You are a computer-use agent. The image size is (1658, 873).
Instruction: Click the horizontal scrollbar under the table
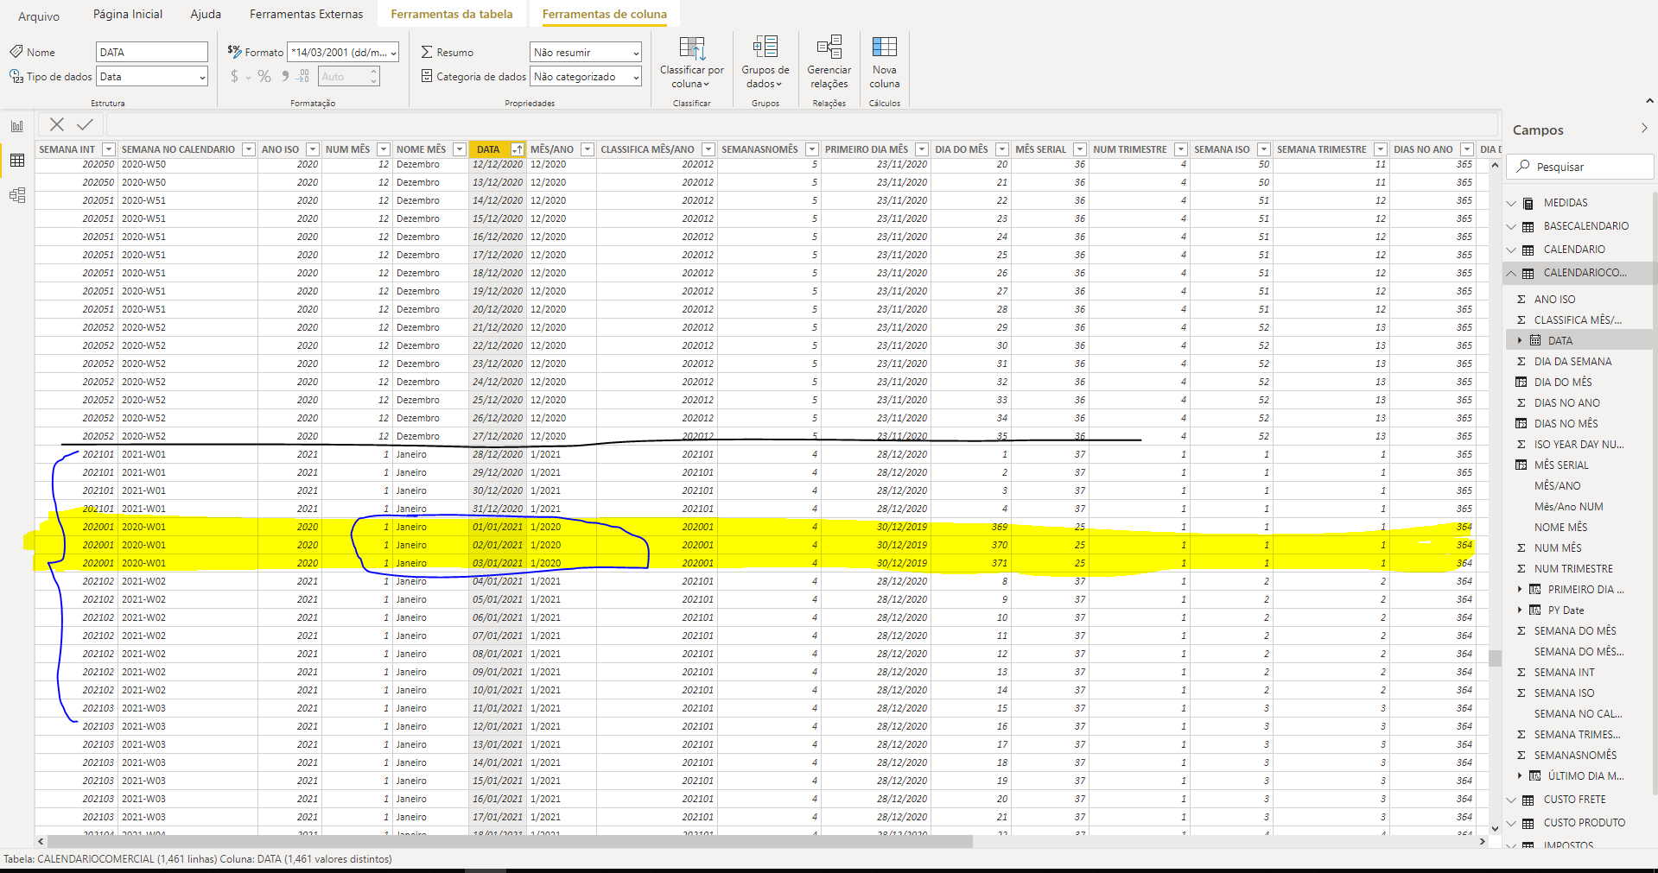510,841
